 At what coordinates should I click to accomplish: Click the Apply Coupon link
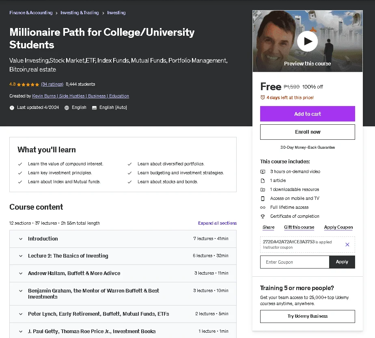(338, 227)
